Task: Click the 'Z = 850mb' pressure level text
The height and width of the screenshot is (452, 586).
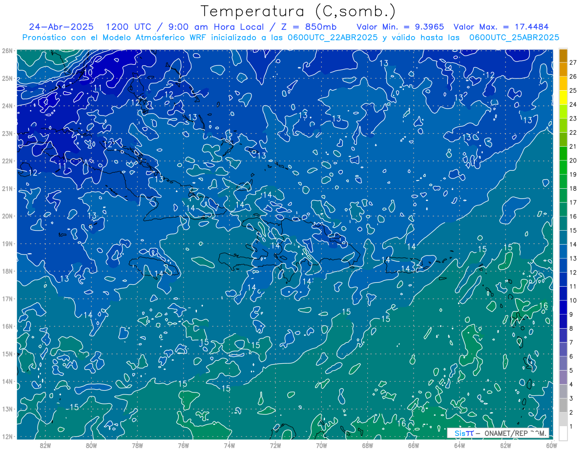Action: tap(309, 27)
